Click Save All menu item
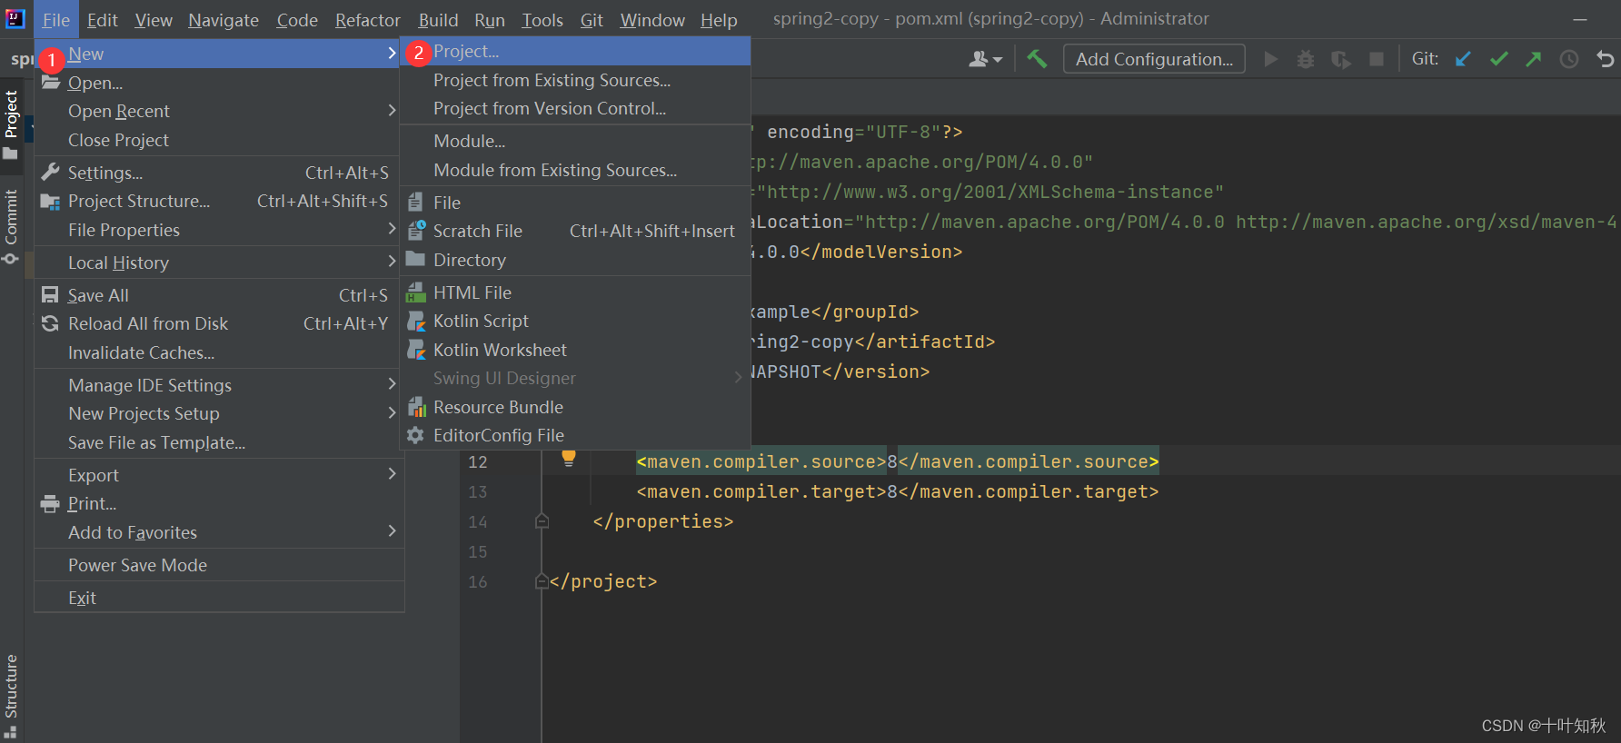The width and height of the screenshot is (1621, 743). [x=219, y=295]
